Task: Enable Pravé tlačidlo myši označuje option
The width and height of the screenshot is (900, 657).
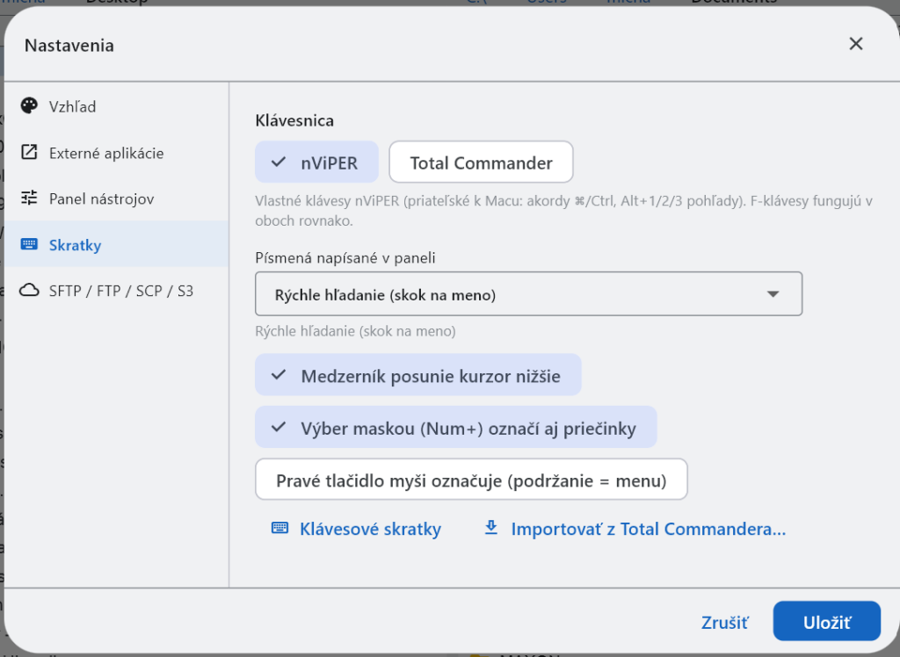Action: pos(471,480)
